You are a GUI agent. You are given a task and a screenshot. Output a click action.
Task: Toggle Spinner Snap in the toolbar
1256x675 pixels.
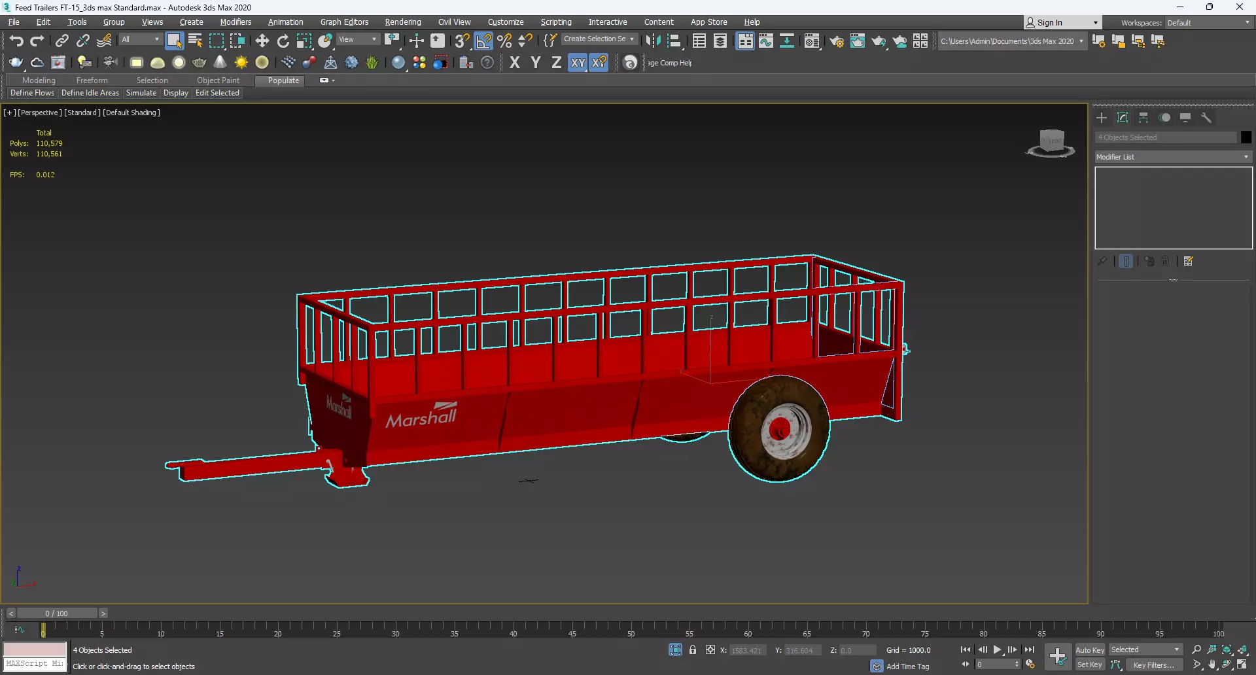(x=525, y=41)
